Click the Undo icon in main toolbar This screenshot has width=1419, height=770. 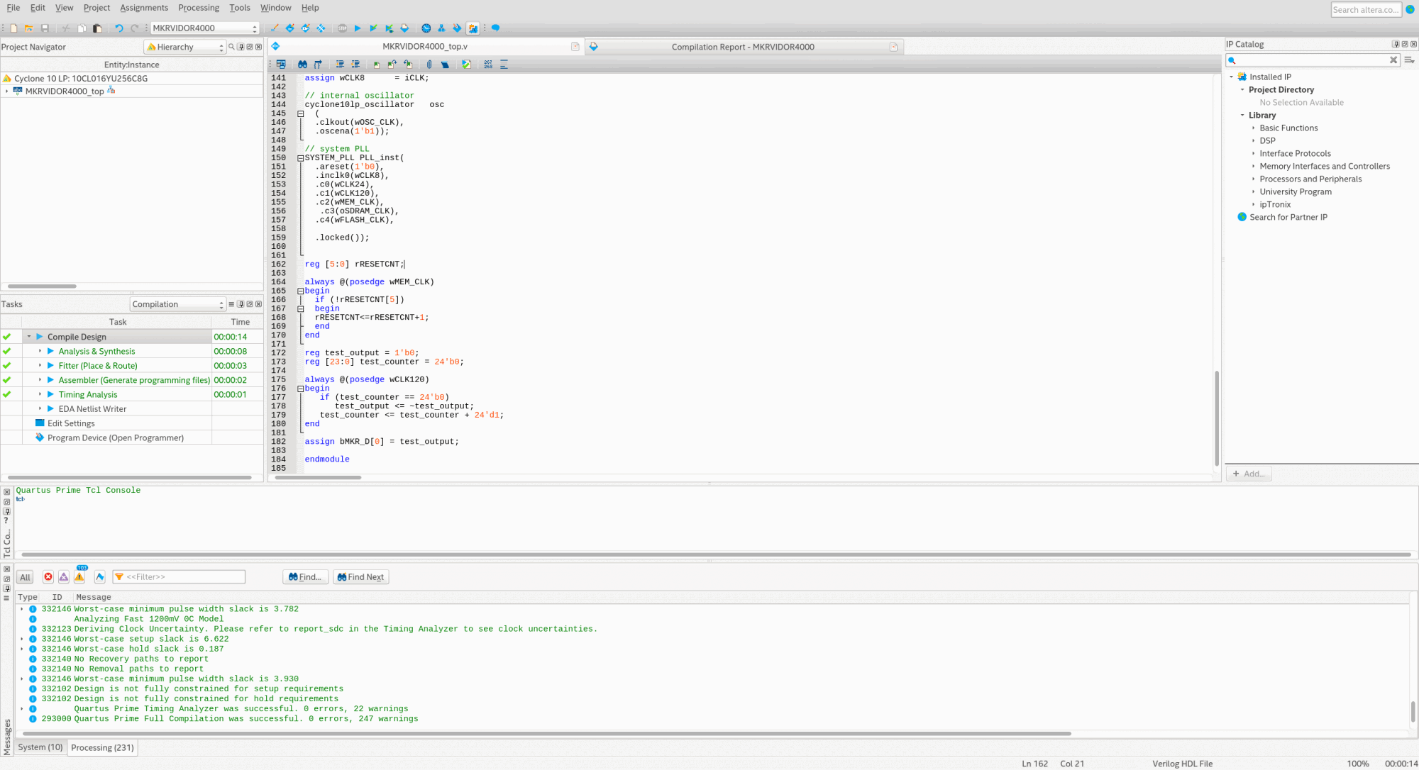[x=119, y=28]
